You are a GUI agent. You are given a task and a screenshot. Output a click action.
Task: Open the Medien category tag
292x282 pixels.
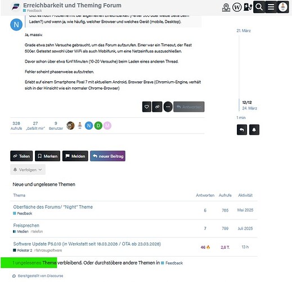pyautogui.click(x=21, y=231)
